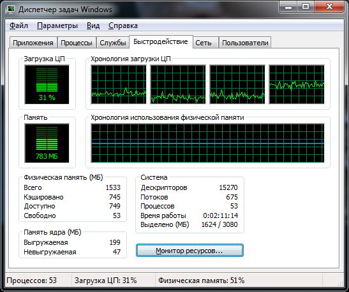Minimize the Task Manager window
This screenshot has width=349, height=292.
[x=288, y=8]
